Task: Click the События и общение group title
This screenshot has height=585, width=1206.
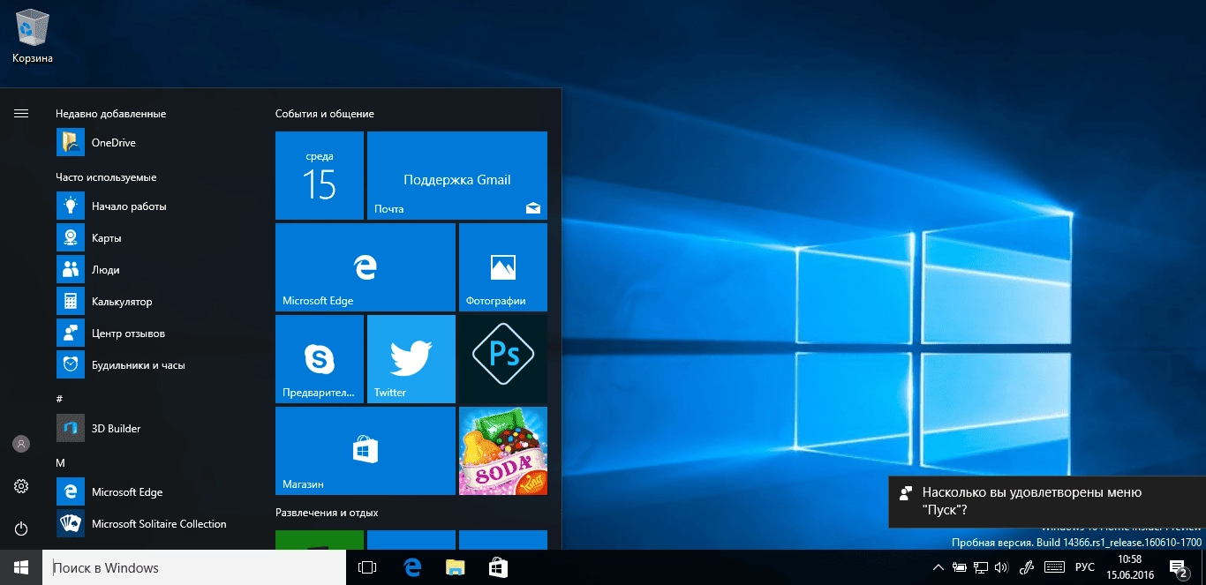Action: tap(324, 114)
